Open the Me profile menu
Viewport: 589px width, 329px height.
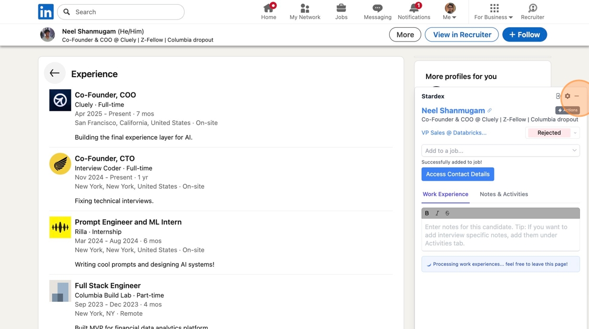[450, 12]
